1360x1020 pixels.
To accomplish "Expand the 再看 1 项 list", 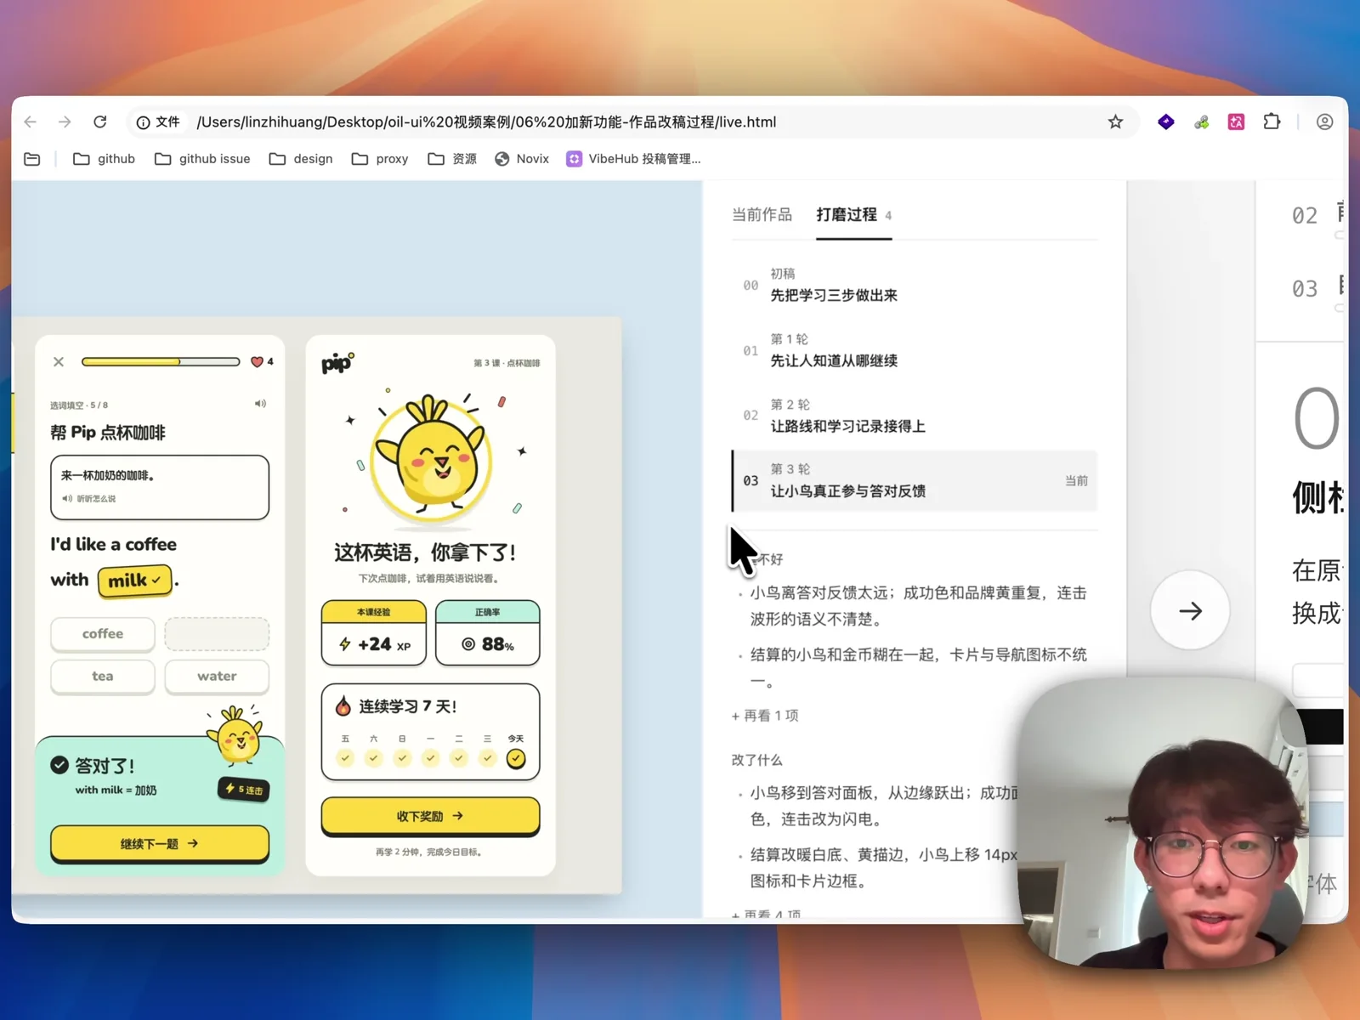I will click(x=765, y=716).
